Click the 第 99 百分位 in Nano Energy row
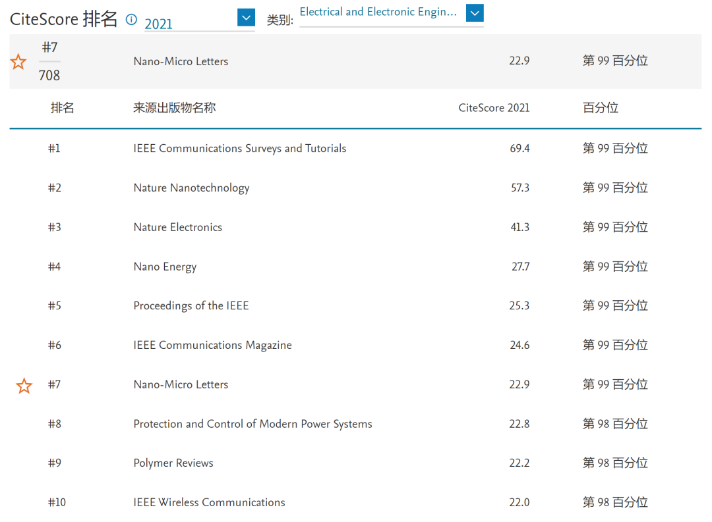This screenshot has height=522, width=712. 615,267
